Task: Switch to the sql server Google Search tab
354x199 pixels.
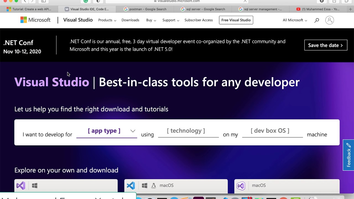Action: click(203, 9)
